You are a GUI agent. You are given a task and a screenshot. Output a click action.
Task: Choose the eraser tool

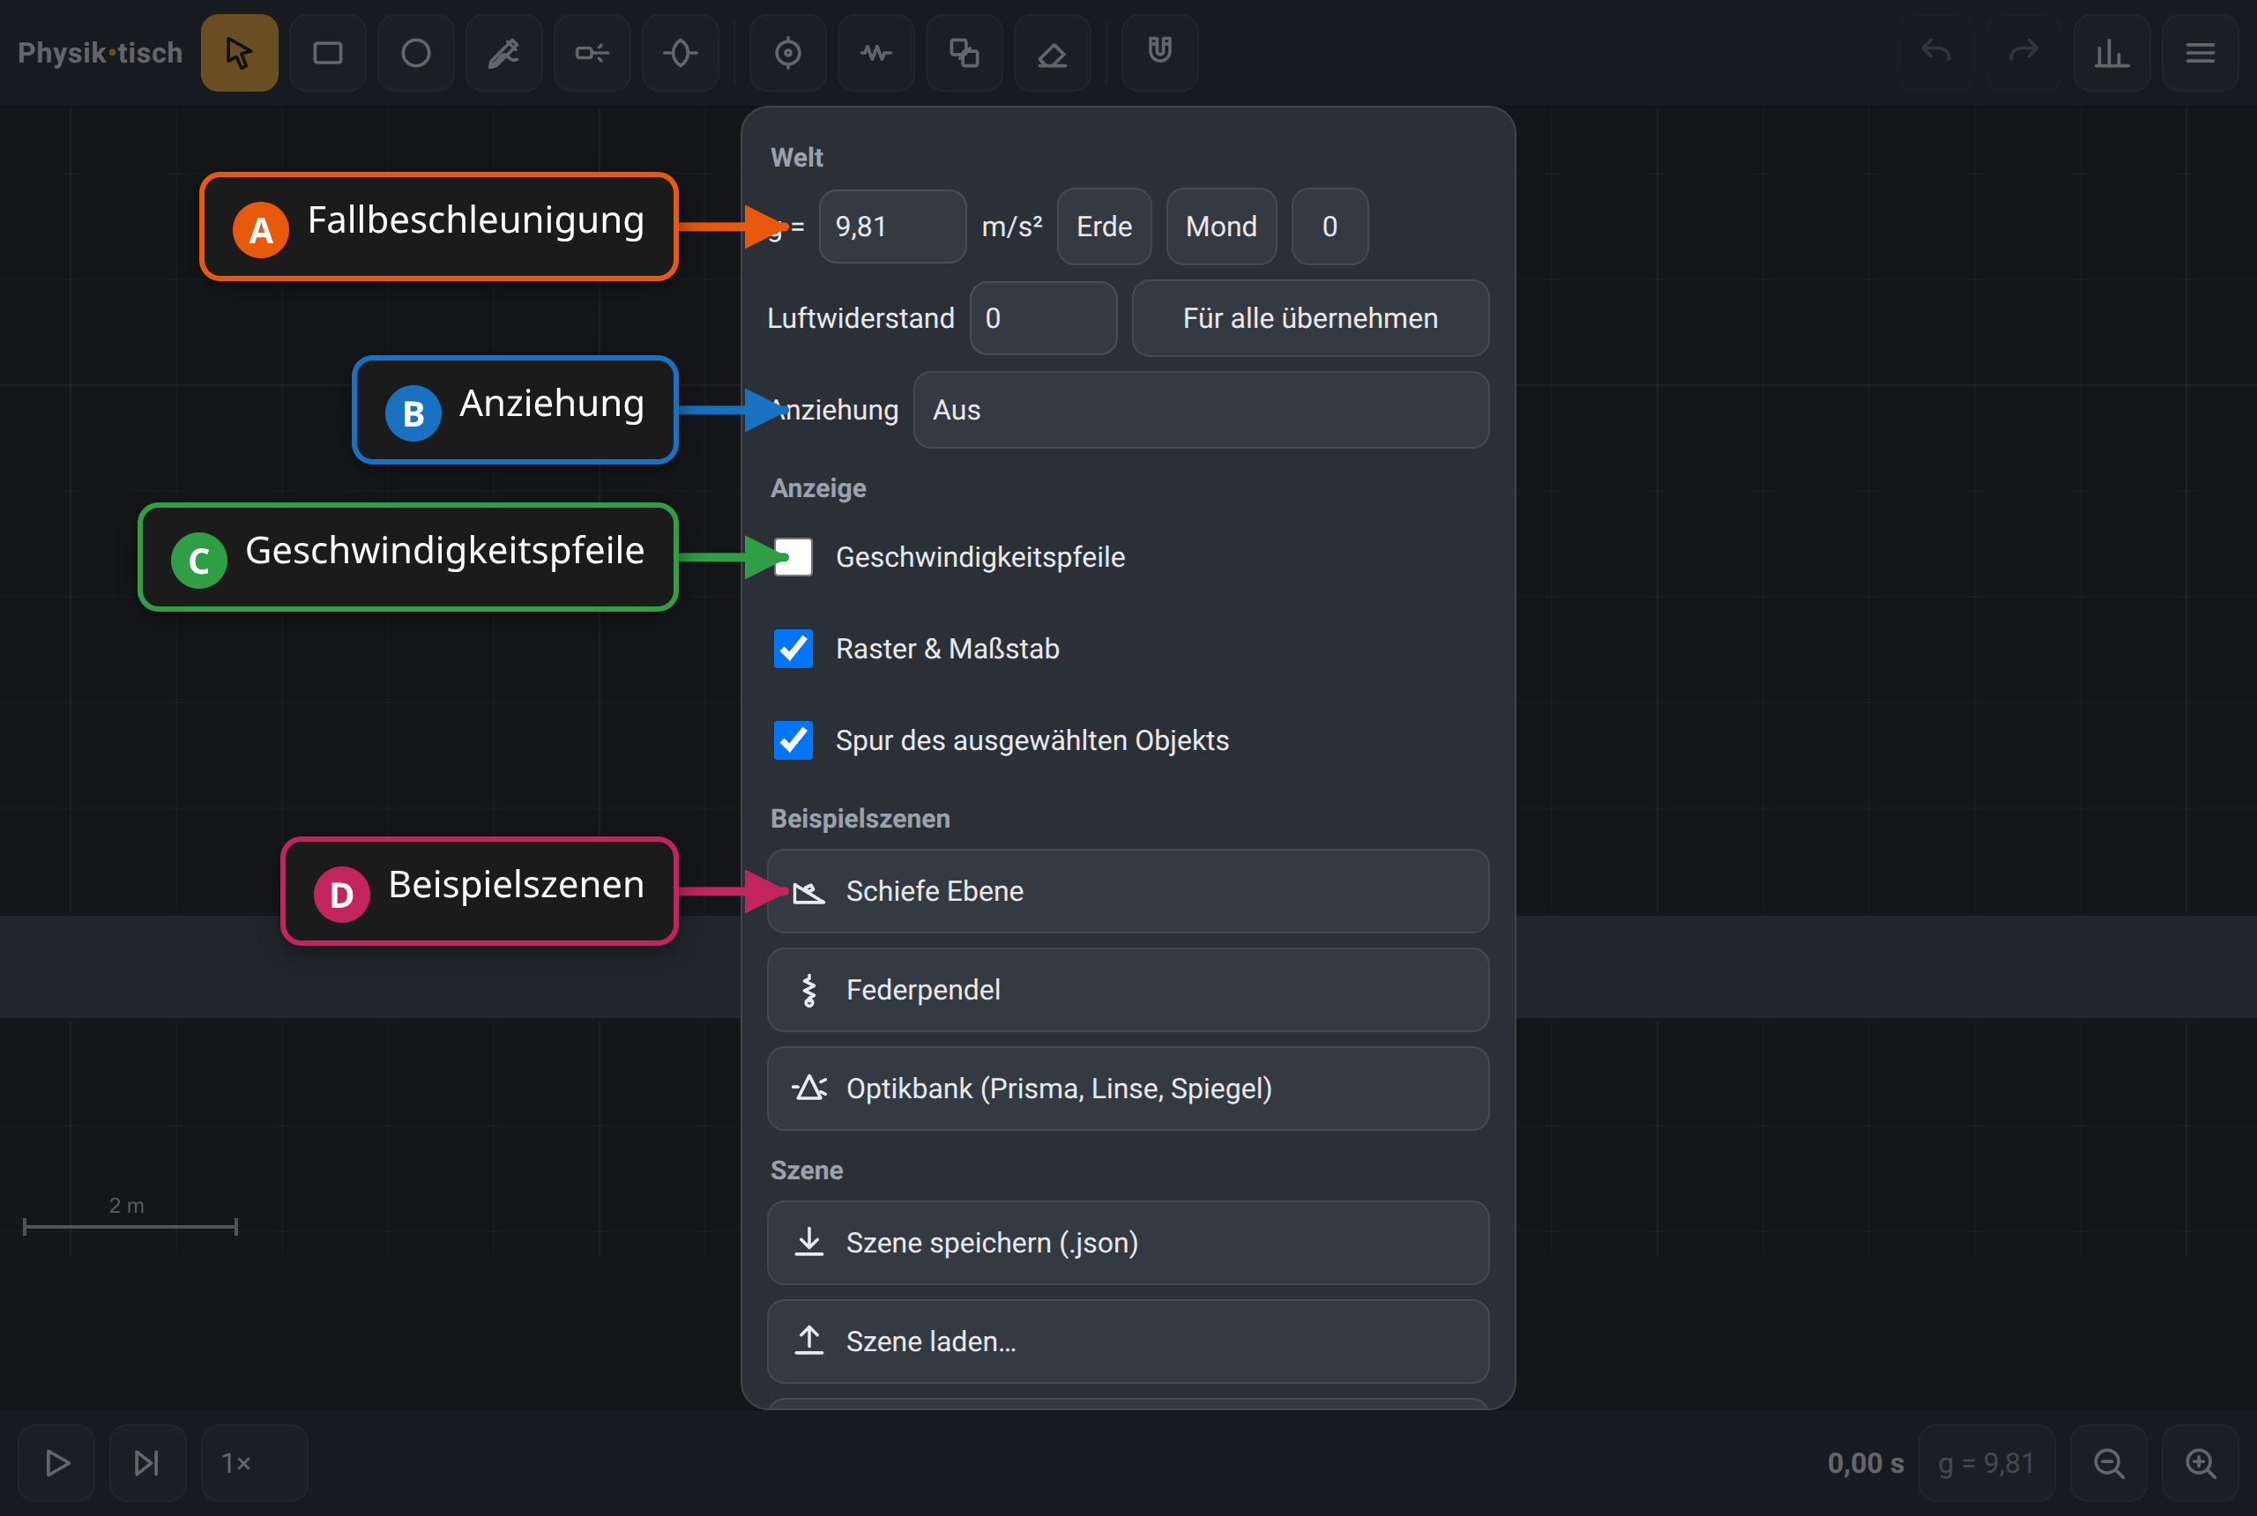pos(1052,52)
